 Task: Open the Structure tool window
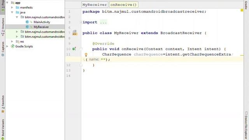point(3,27)
